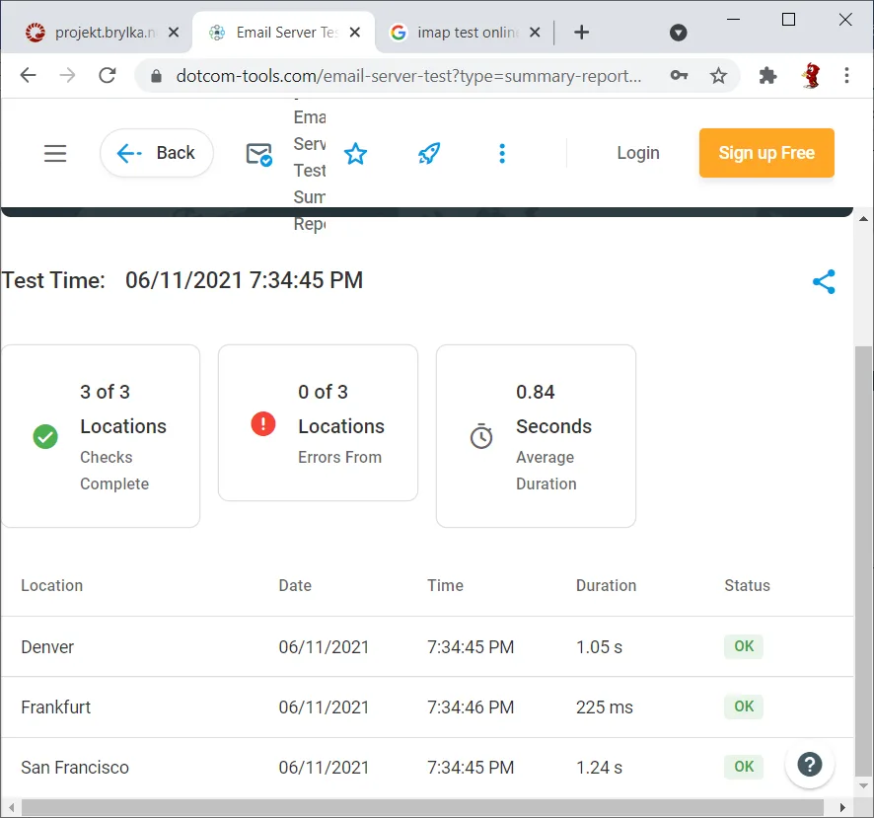
Task: Click the share icon beside Test Time
Action: [824, 281]
